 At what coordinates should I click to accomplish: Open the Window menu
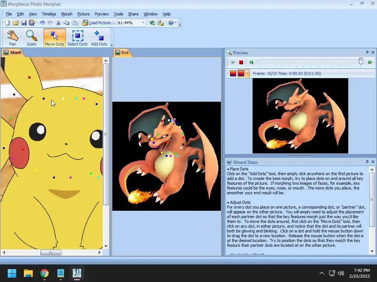pos(151,14)
